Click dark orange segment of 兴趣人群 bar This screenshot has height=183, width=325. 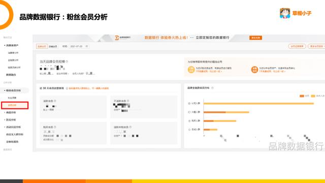214,112
